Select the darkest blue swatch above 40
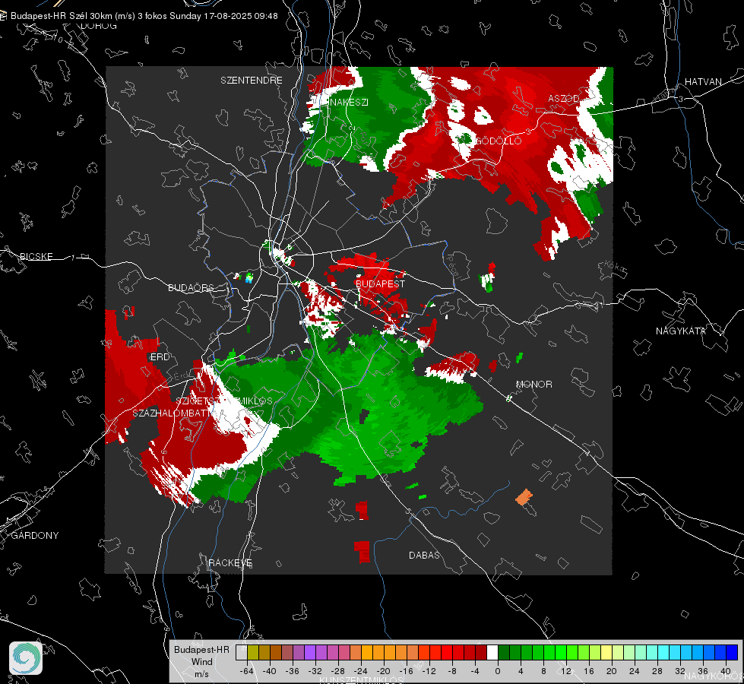The width and height of the screenshot is (744, 684). [x=732, y=653]
